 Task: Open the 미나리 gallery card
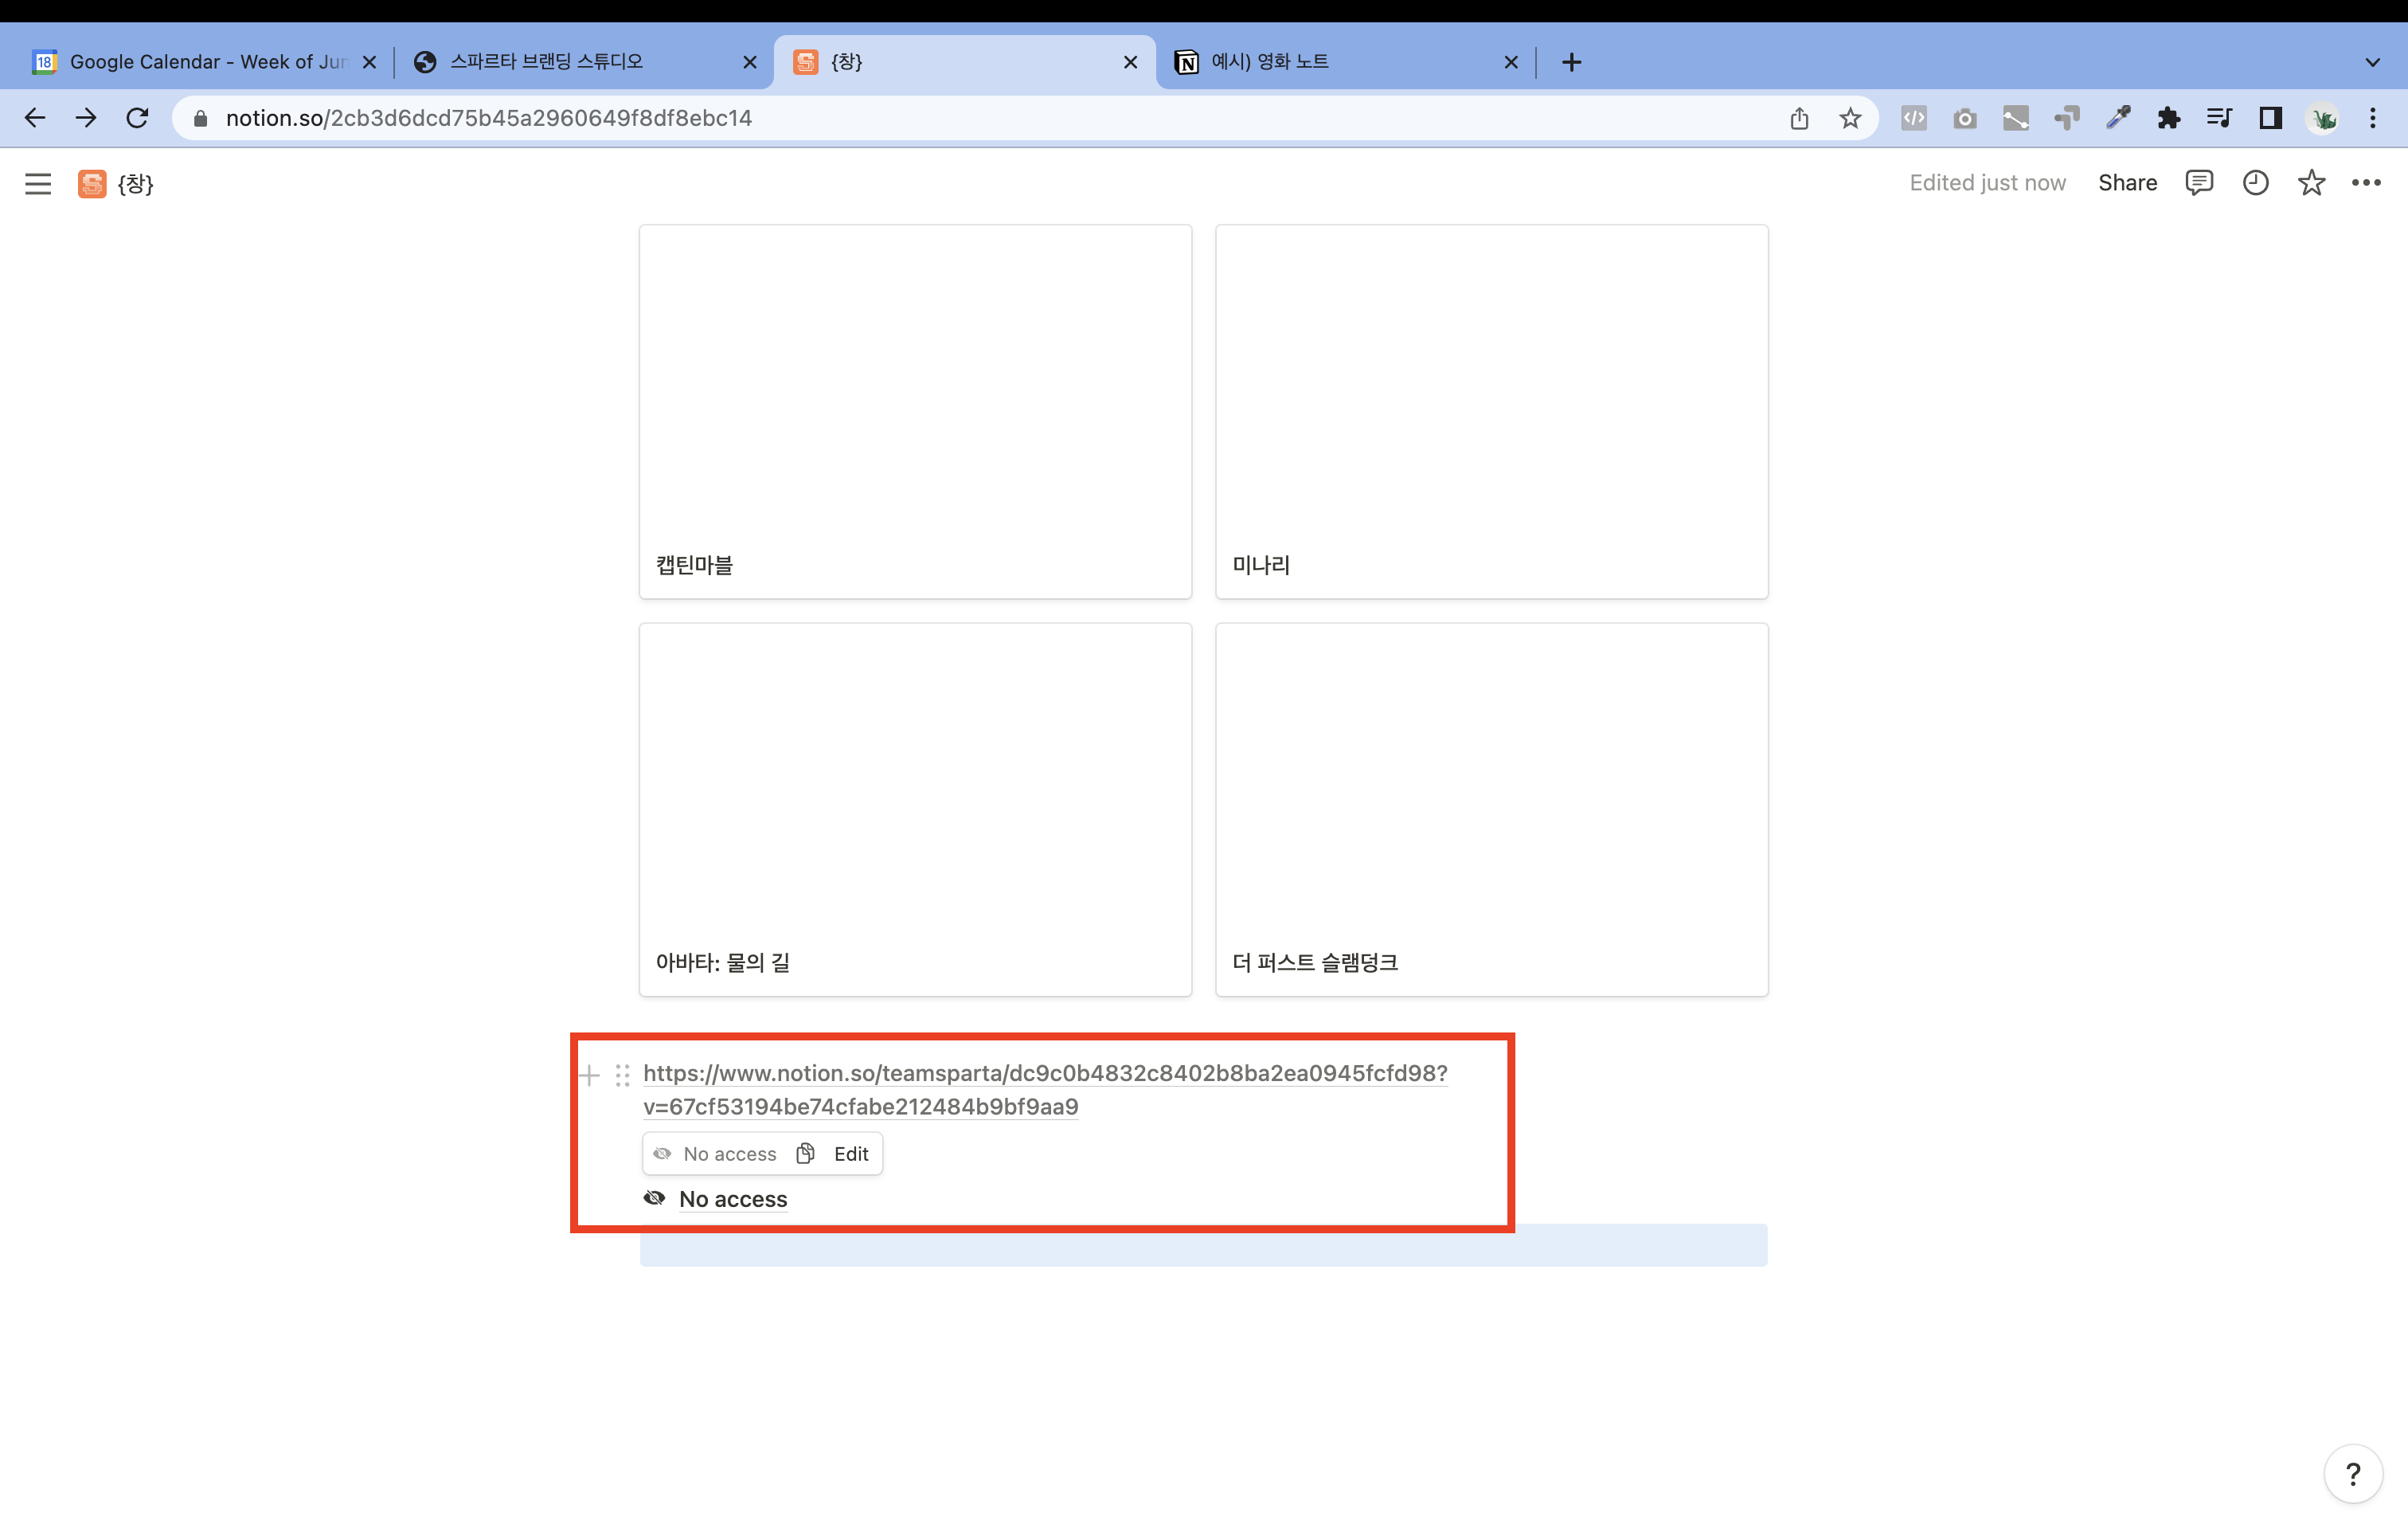(x=1491, y=411)
